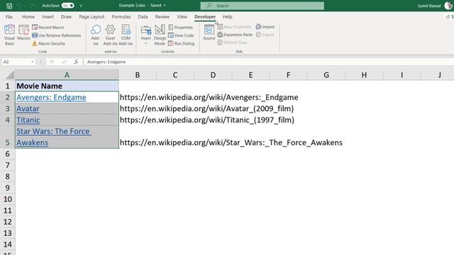Click the Name Box showing A2
Viewport: 454px width, 255px height.
point(16,62)
